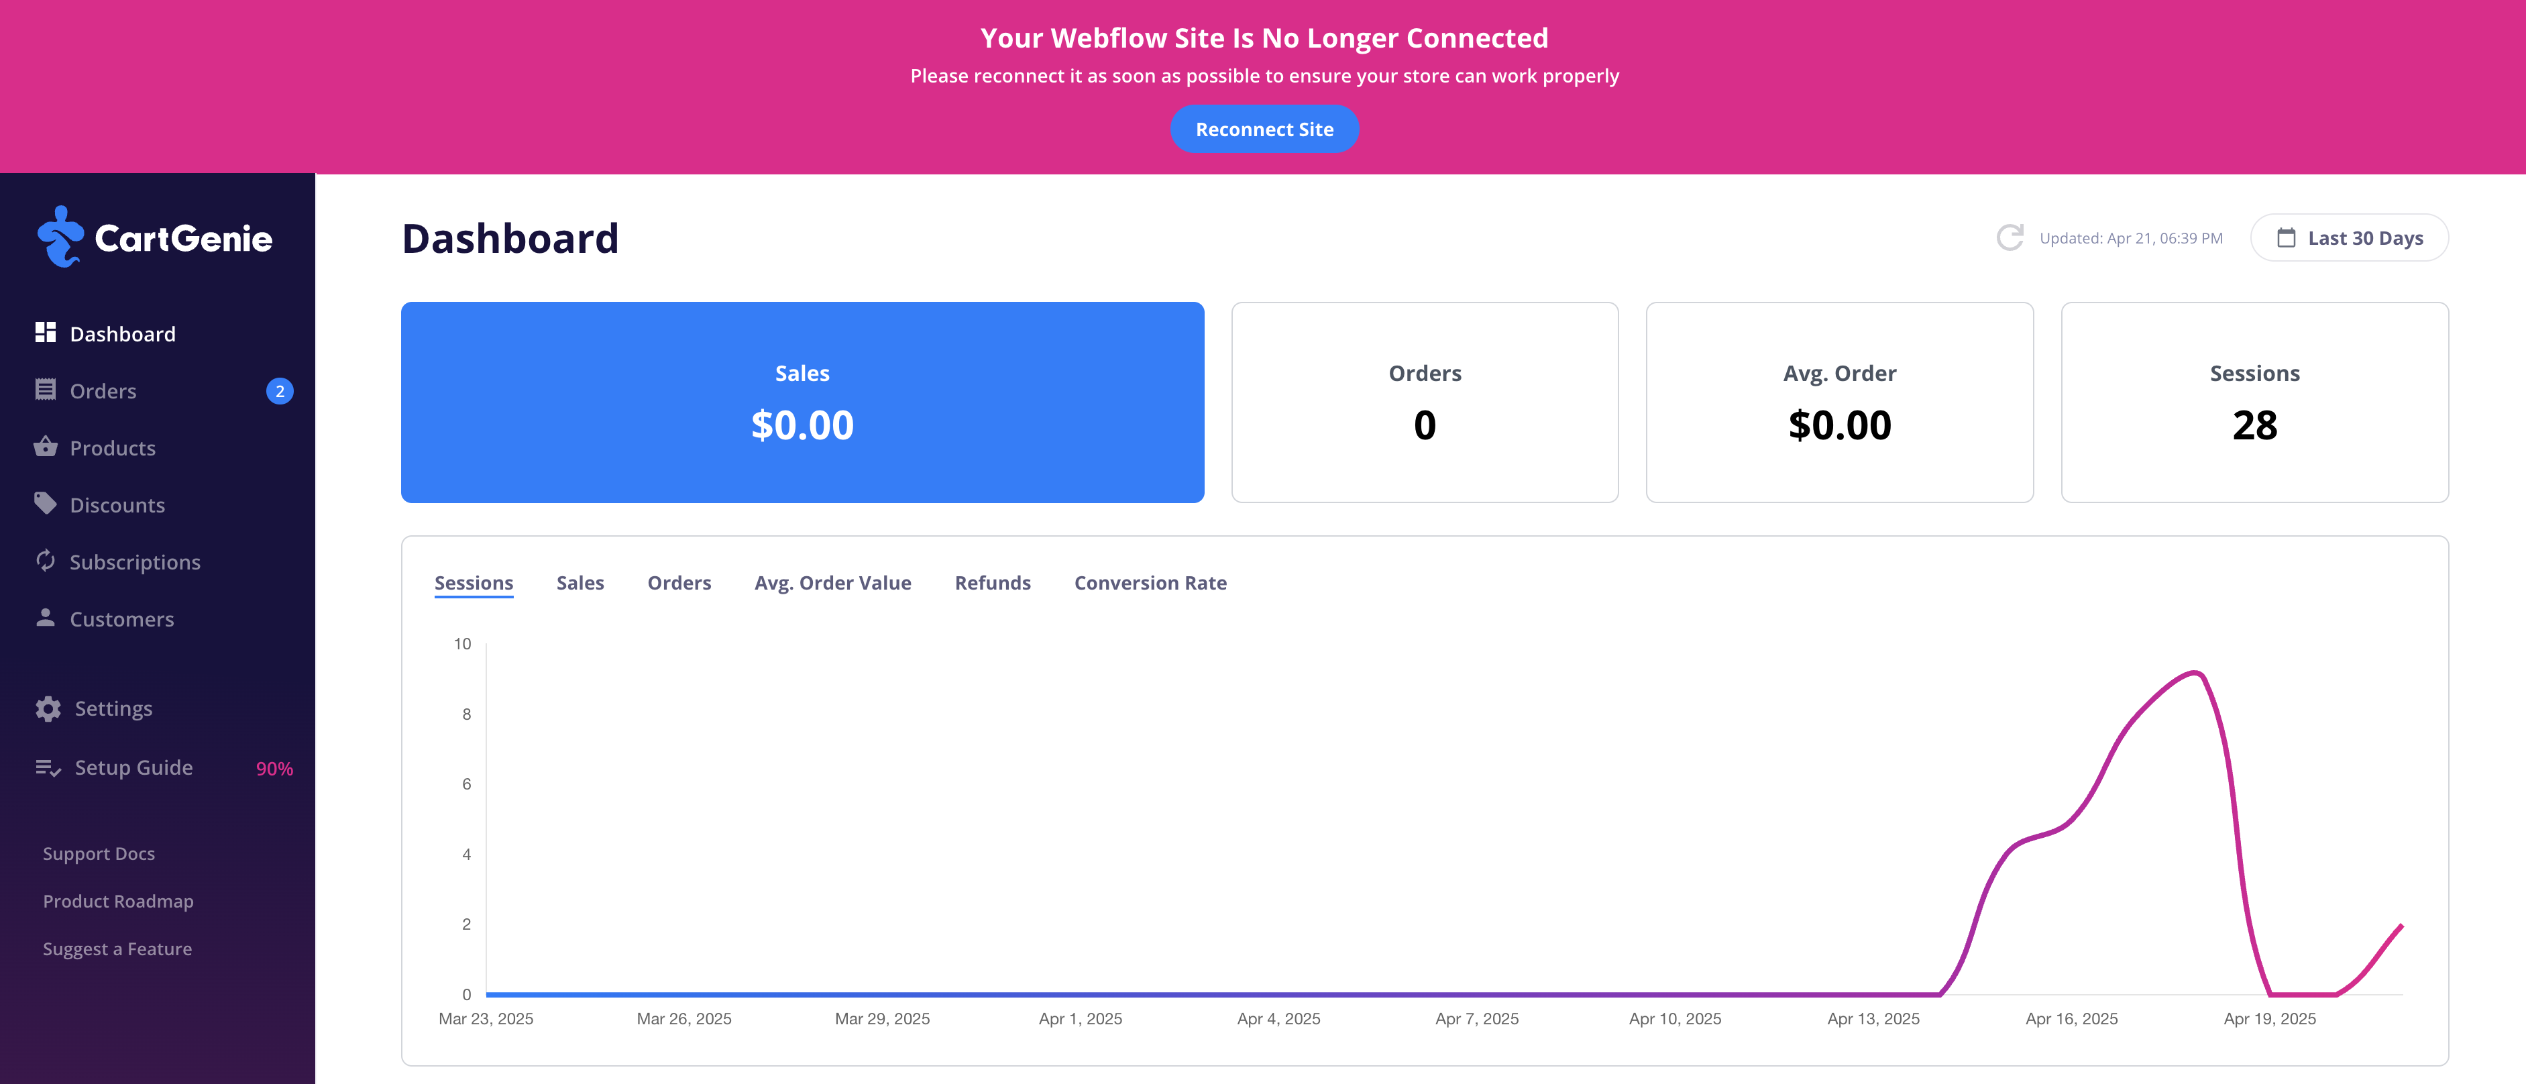Click the Reconnect Site button
The image size is (2526, 1084).
1264,129
